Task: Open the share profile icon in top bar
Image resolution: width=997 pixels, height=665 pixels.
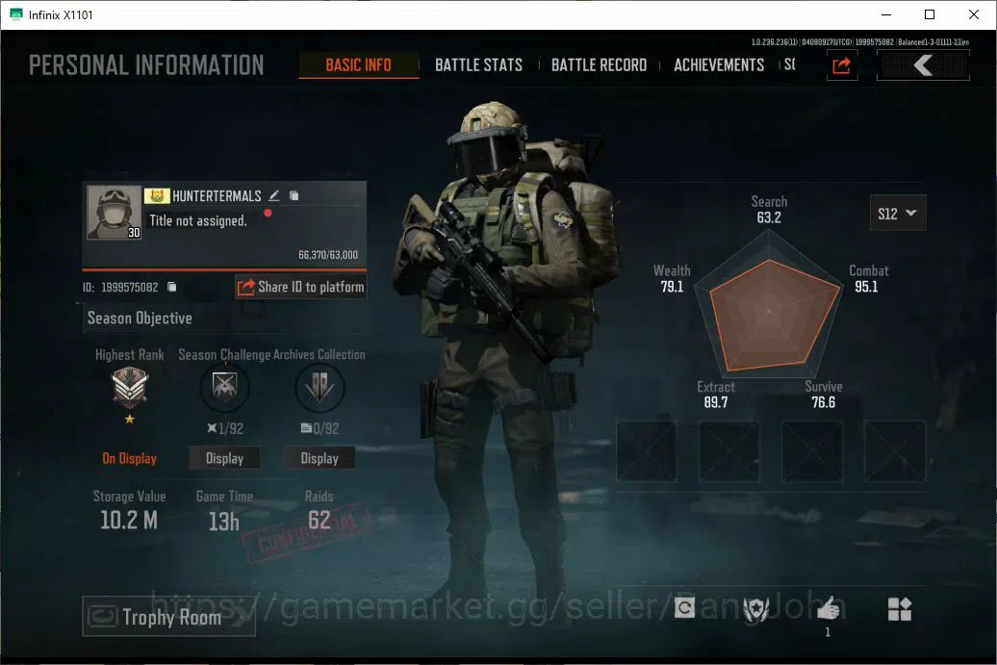Action: tap(841, 64)
